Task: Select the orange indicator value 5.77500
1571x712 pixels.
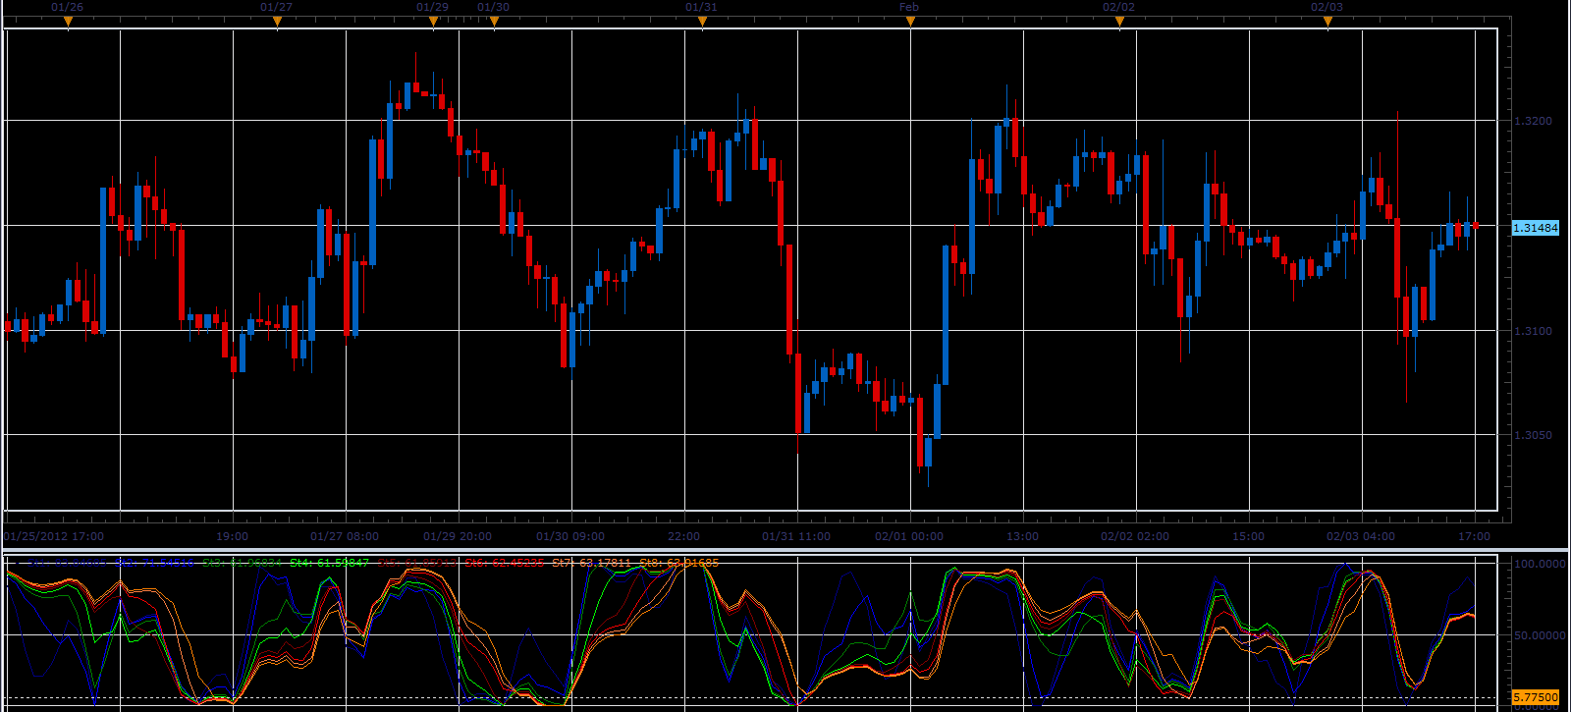Action: tap(1535, 697)
